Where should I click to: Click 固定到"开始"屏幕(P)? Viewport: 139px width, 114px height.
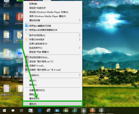39,52
